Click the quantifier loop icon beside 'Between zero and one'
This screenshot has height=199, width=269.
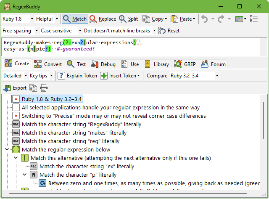pyautogui.click(x=42, y=183)
